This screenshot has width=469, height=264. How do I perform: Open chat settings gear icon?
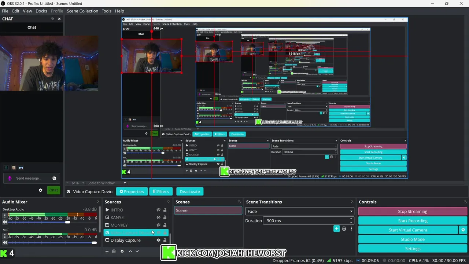click(41, 190)
